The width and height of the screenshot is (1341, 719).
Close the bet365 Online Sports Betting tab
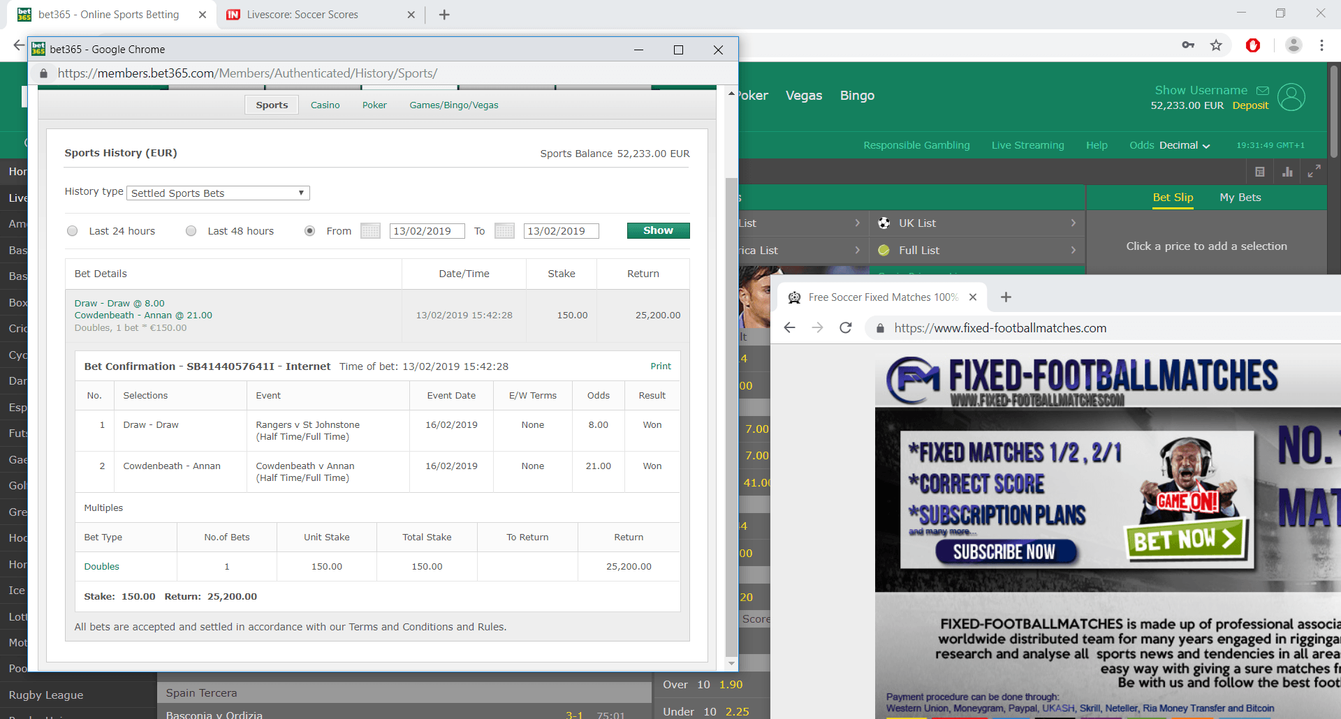(x=203, y=15)
